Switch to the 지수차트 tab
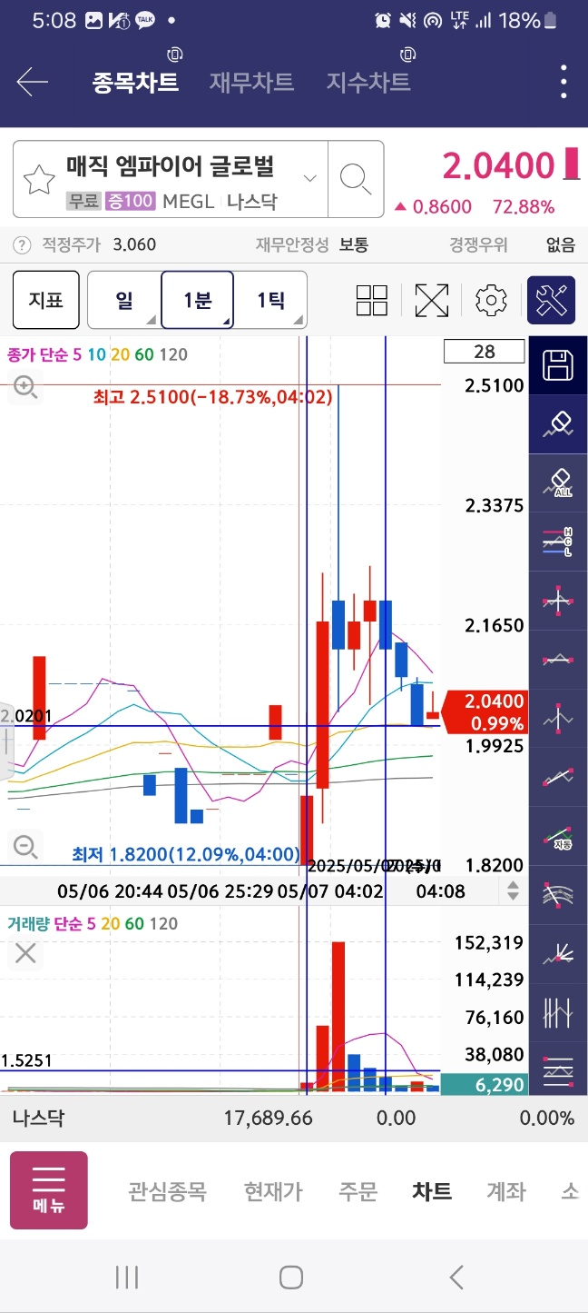 click(368, 83)
